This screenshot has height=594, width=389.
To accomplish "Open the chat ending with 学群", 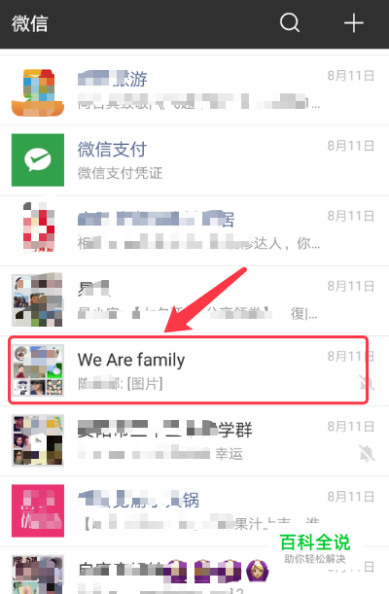I will tap(194, 440).
